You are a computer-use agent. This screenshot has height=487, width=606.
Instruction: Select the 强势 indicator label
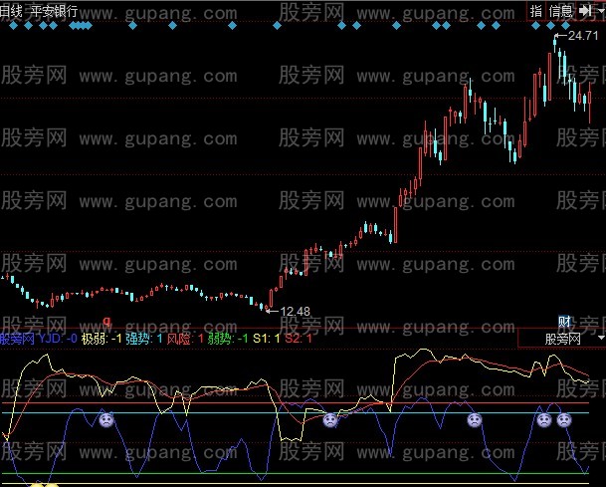[139, 339]
